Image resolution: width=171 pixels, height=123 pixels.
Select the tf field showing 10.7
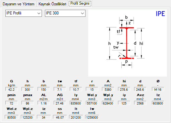[76, 89]
